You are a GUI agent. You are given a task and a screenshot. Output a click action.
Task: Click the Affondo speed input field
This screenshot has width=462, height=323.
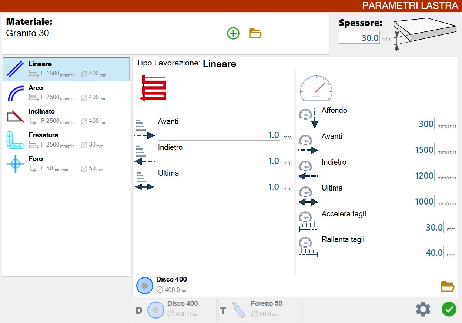coord(378,124)
